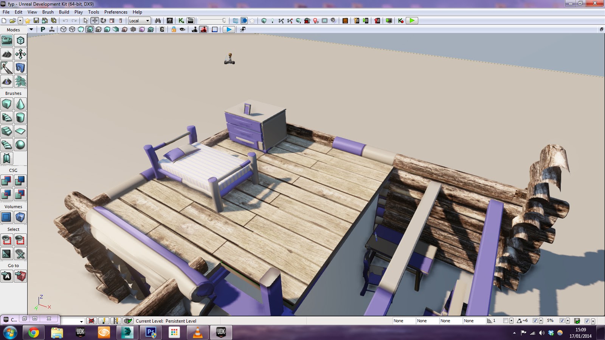Choose Brush Wireframe view mode icon
This screenshot has width=605, height=340.
64,29
